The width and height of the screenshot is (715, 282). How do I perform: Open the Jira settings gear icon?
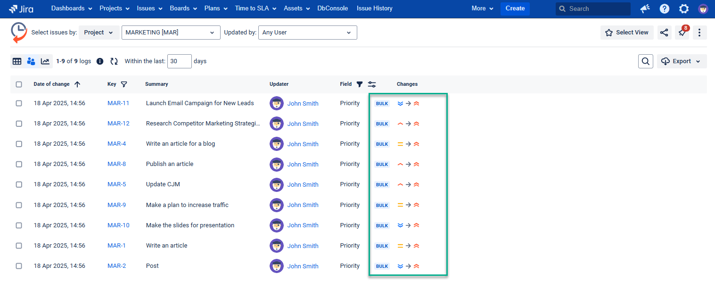(684, 8)
